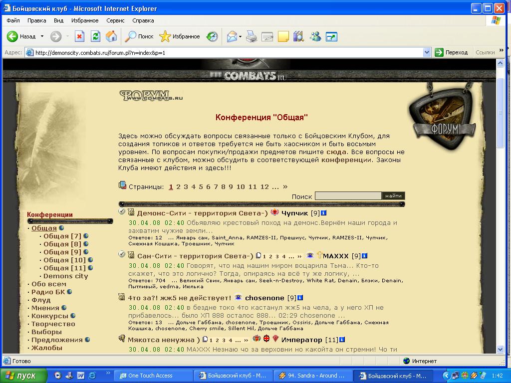
Task: Open topic 4то за?! жж5 не действует!
Action: tap(179, 298)
